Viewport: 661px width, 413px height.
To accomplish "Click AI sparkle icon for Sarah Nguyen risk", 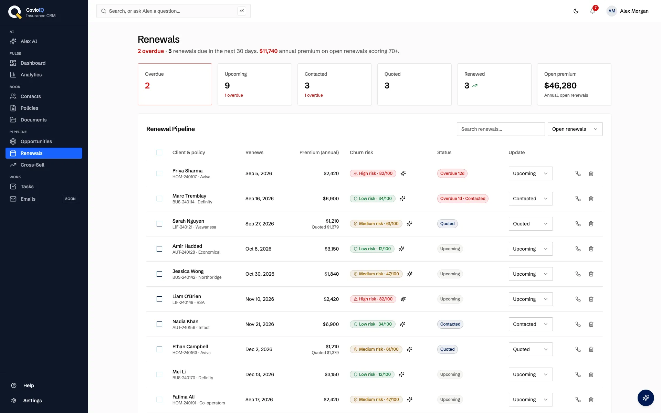I will point(409,224).
